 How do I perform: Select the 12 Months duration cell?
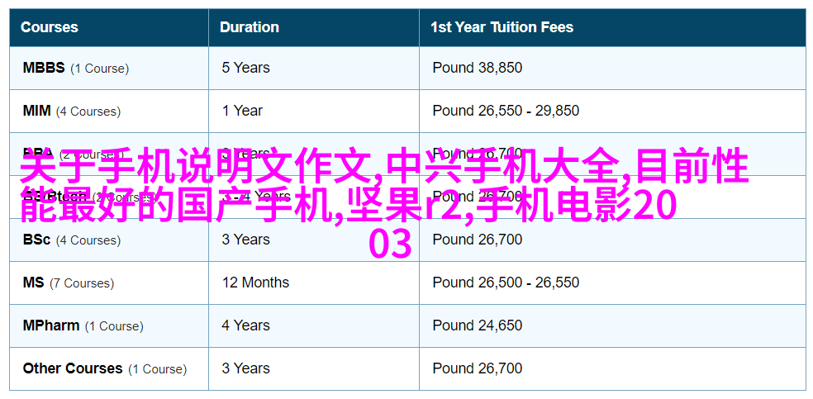point(255,283)
